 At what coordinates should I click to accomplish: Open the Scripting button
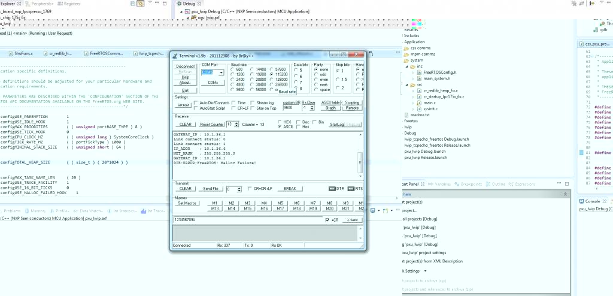point(352,102)
